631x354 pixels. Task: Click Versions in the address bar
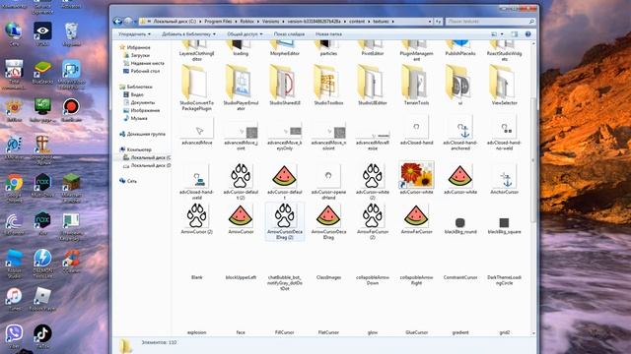click(270, 22)
